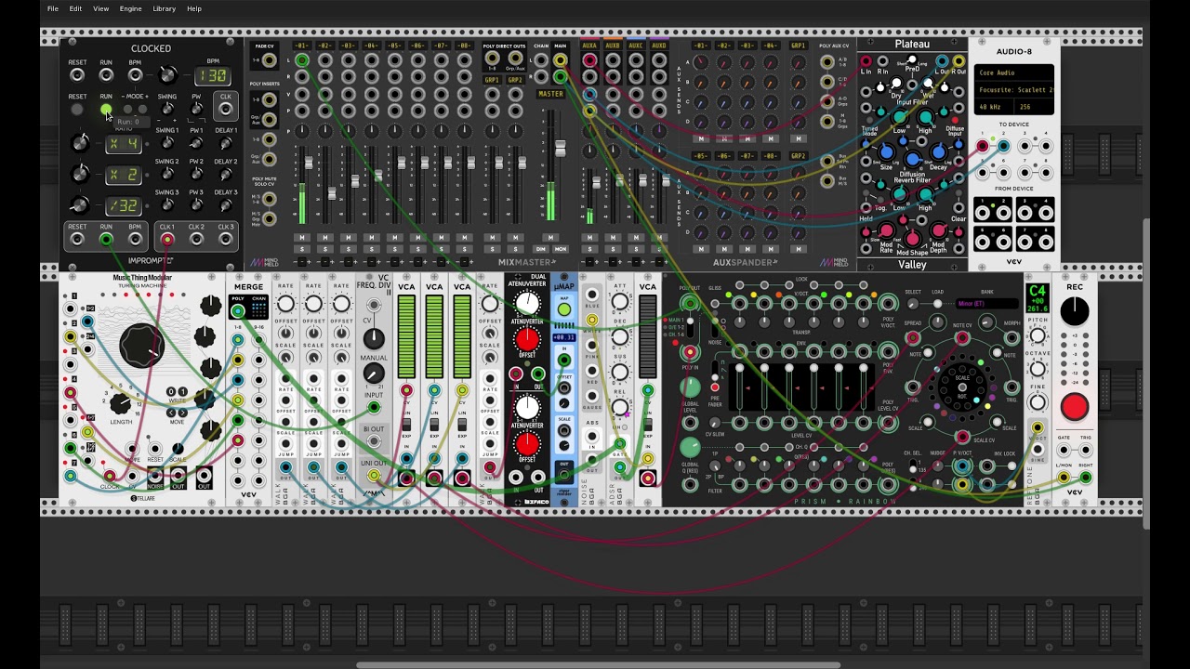Click the Clocked BPM knob
The height and width of the screenshot is (669, 1190).
click(x=167, y=75)
